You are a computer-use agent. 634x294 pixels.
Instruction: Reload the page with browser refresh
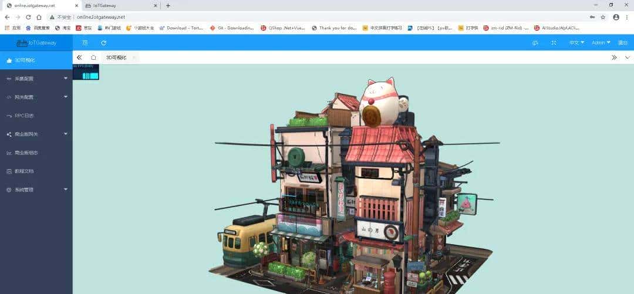coord(28,17)
